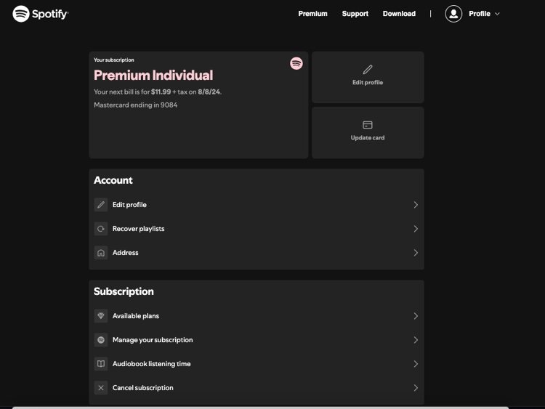545x409 pixels.
Task: Click the horizontal scrollbar at the bottom
Action: point(260,408)
